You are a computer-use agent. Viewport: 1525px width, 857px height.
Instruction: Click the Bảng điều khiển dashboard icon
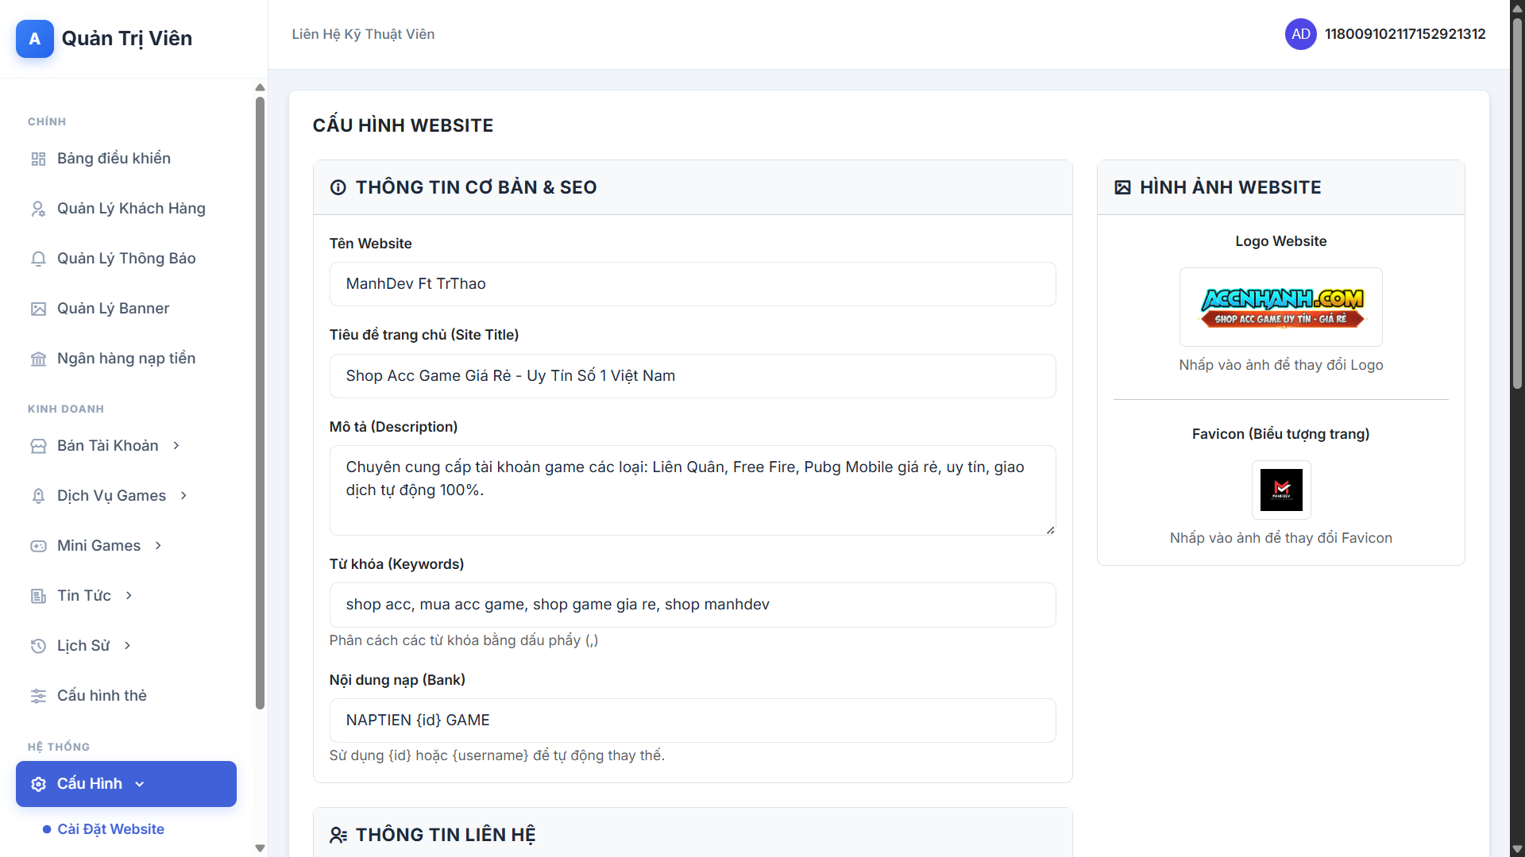pos(38,159)
